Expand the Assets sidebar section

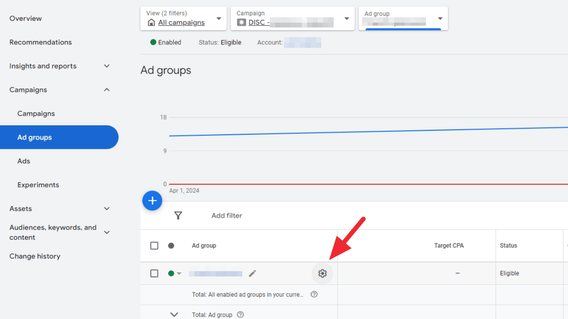click(106, 209)
